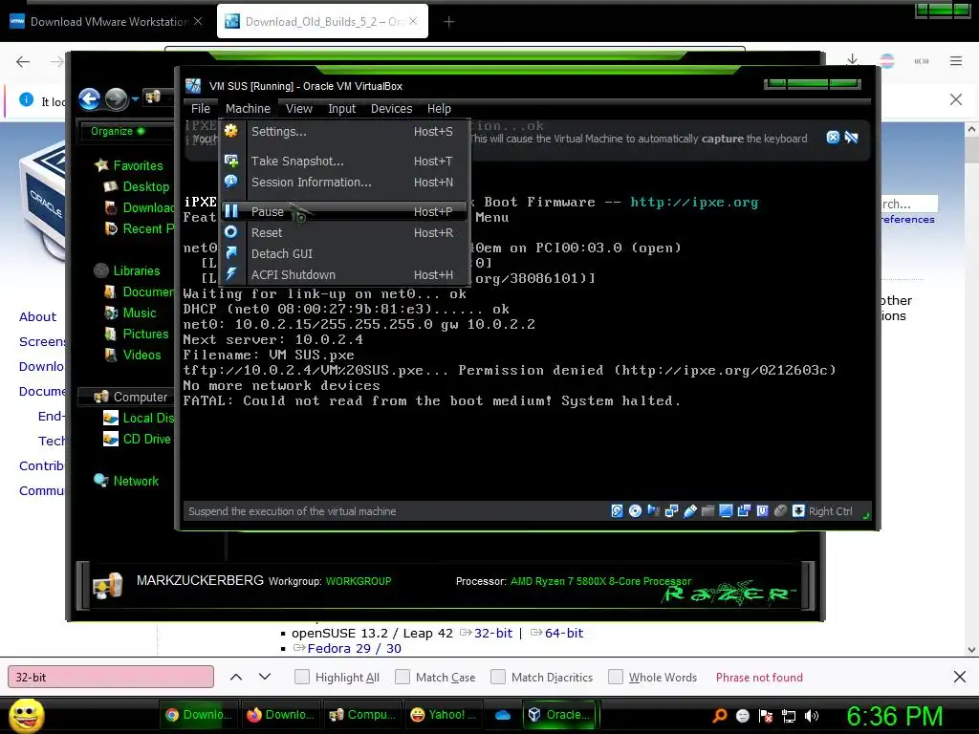
Task: Open the View menu in VirtualBox
Action: [x=299, y=109]
